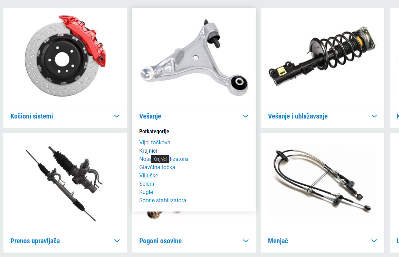Open the Glavčina točka subcategory

157,167
